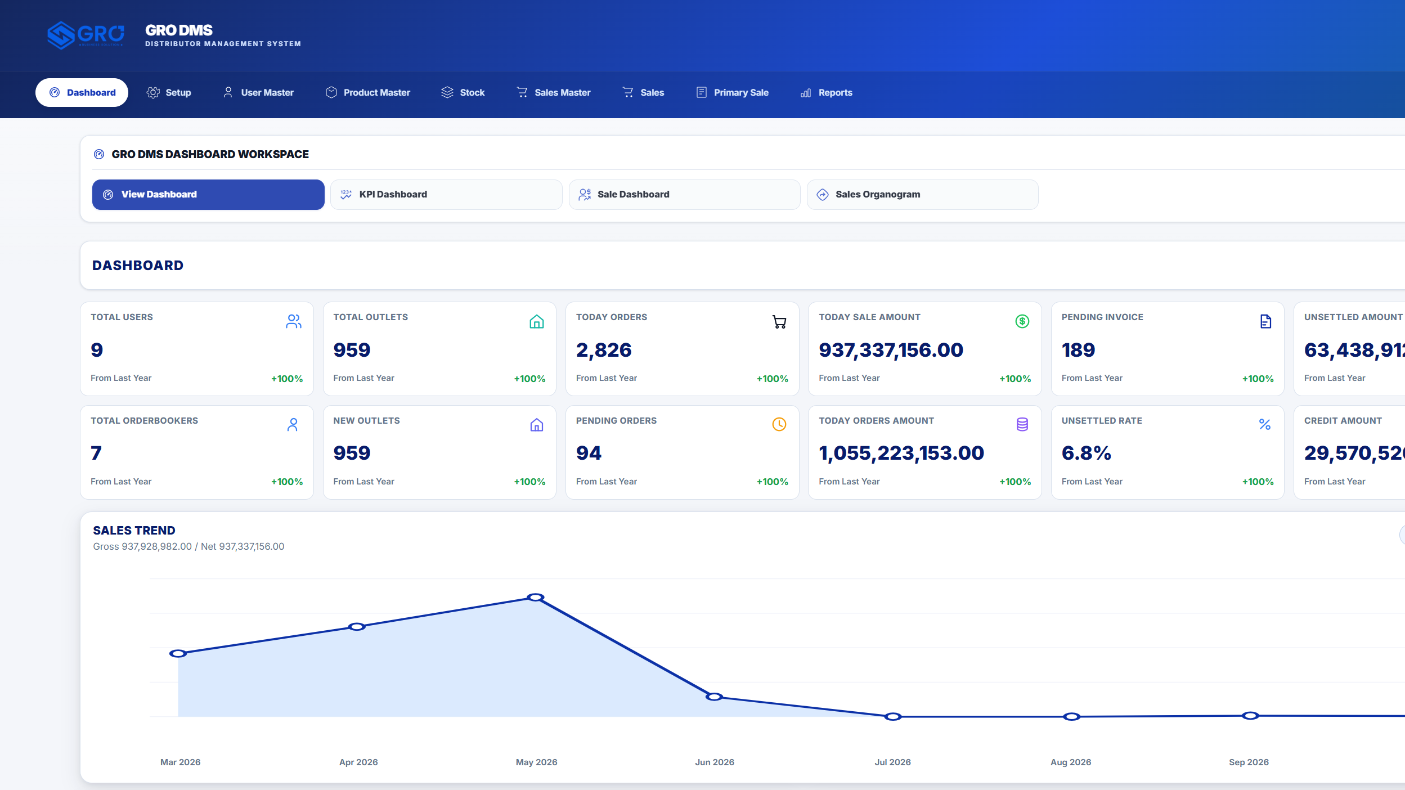
Task: Click the Apr 2026 chart data point
Action: [x=357, y=627]
